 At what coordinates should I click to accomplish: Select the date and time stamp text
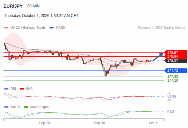(x=41, y=16)
